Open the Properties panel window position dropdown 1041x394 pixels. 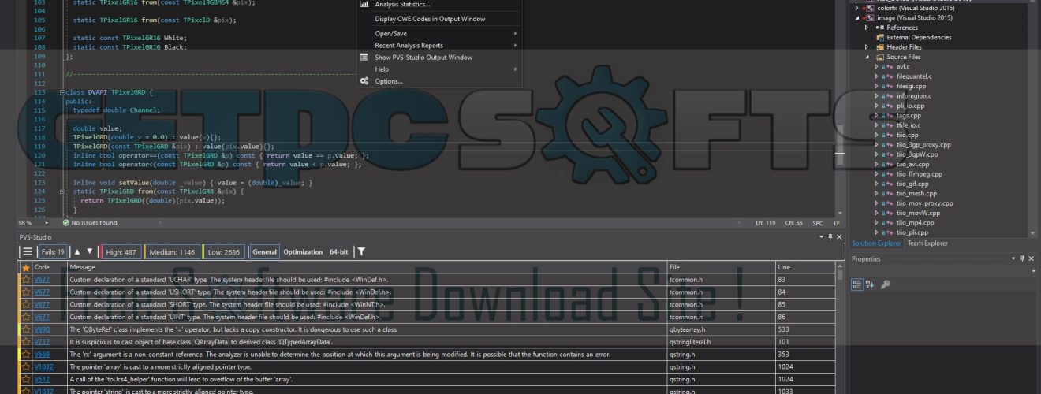click(1013, 258)
